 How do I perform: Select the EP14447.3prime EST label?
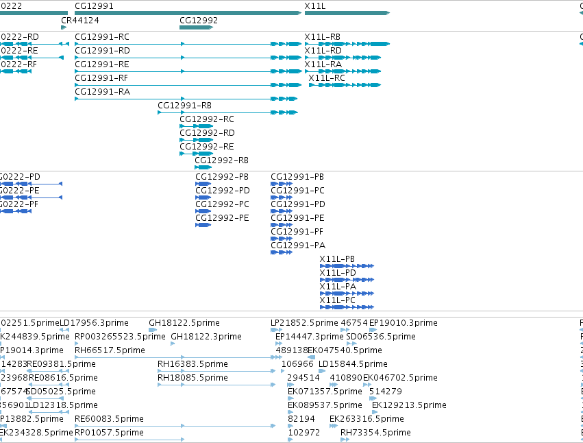[310, 337]
